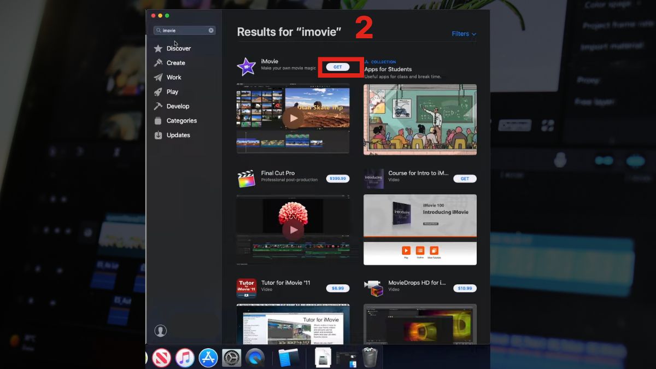Click "Professional post-production" subtitle

(289, 180)
